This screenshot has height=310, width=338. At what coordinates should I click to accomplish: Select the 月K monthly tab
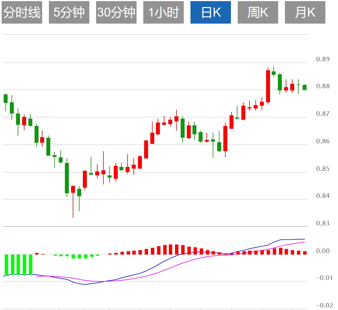coord(305,12)
